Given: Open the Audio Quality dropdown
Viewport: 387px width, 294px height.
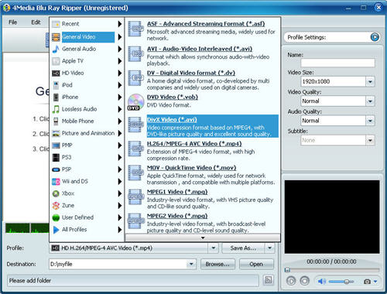Looking at the screenshot, I should (x=370, y=121).
